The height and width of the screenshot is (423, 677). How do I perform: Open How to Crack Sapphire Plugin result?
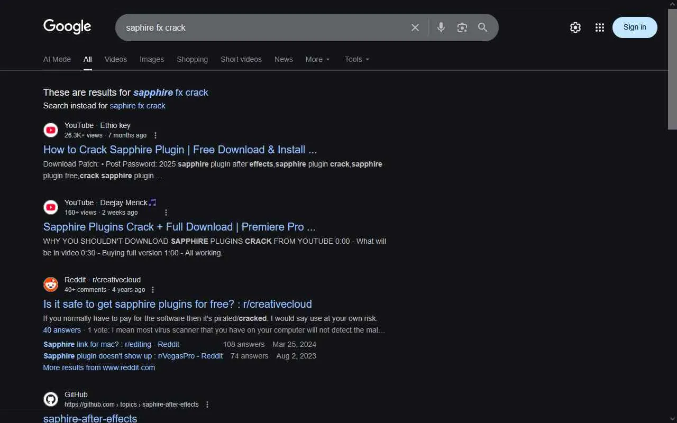pyautogui.click(x=180, y=150)
